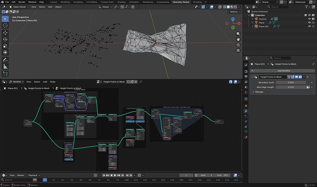Click the zoom magnifier icon in viewport
317x187 pixels.
click(x=238, y=34)
